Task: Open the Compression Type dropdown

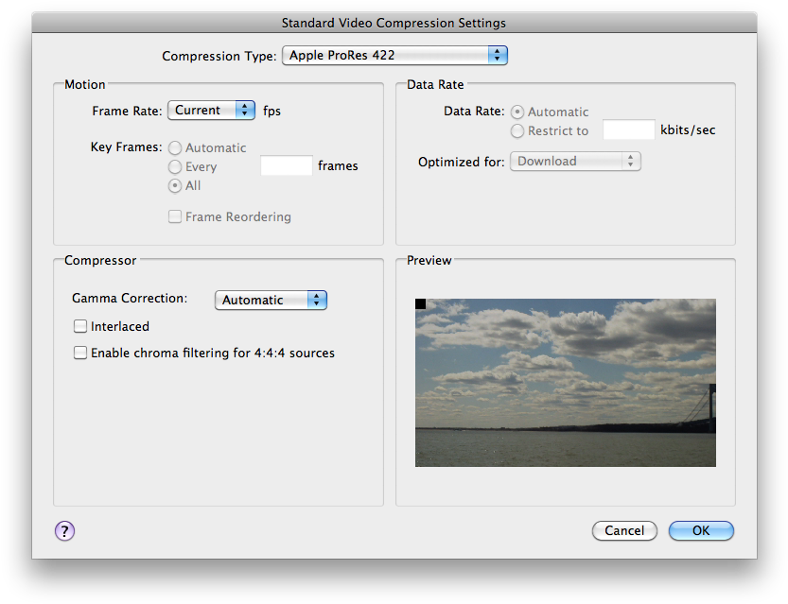Action: point(394,55)
